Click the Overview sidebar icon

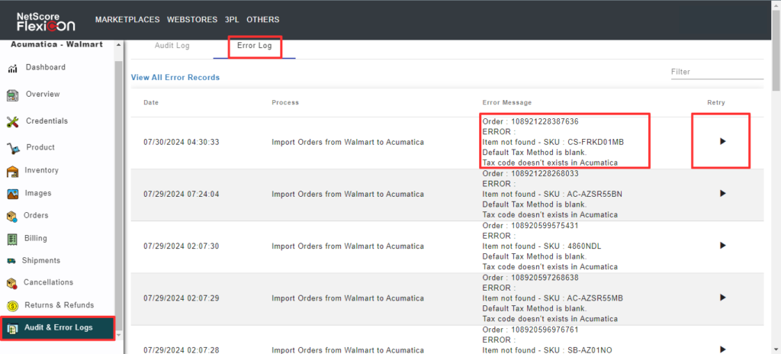pyautogui.click(x=13, y=95)
